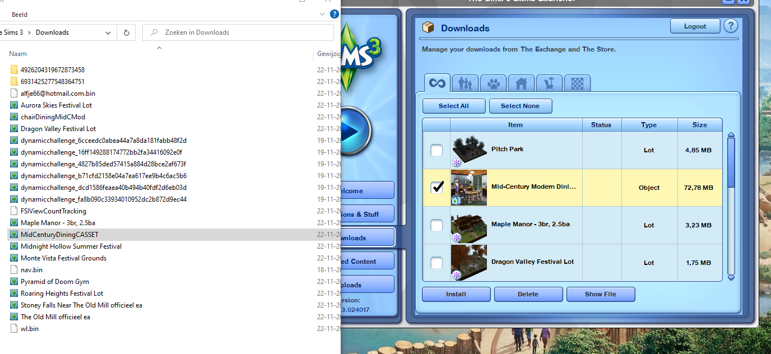Select the Downloads sidebar section
The width and height of the screenshot is (771, 354).
tap(368, 237)
